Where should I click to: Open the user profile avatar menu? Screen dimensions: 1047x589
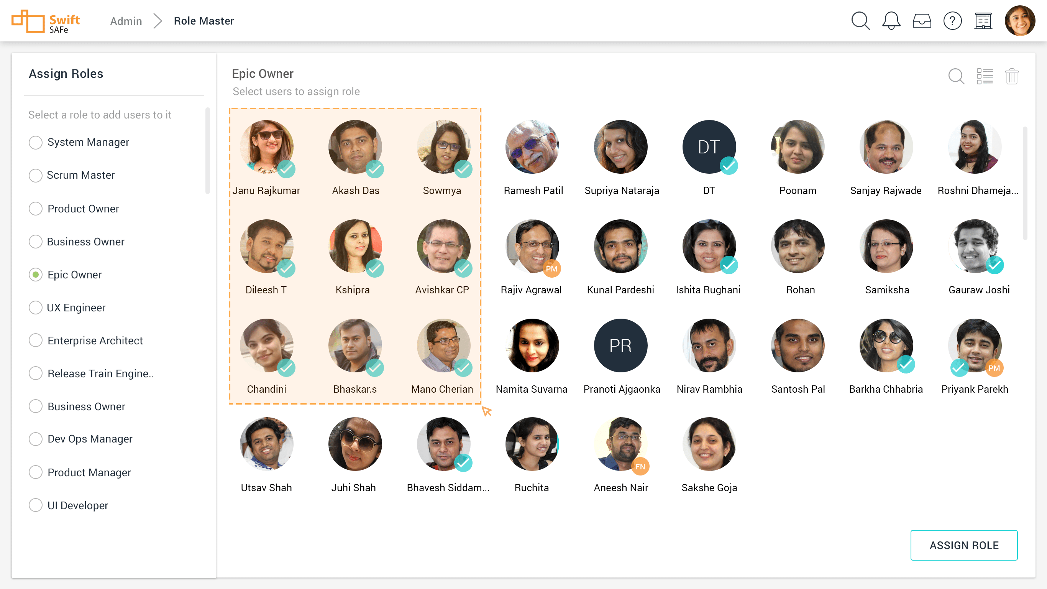[x=1019, y=21]
